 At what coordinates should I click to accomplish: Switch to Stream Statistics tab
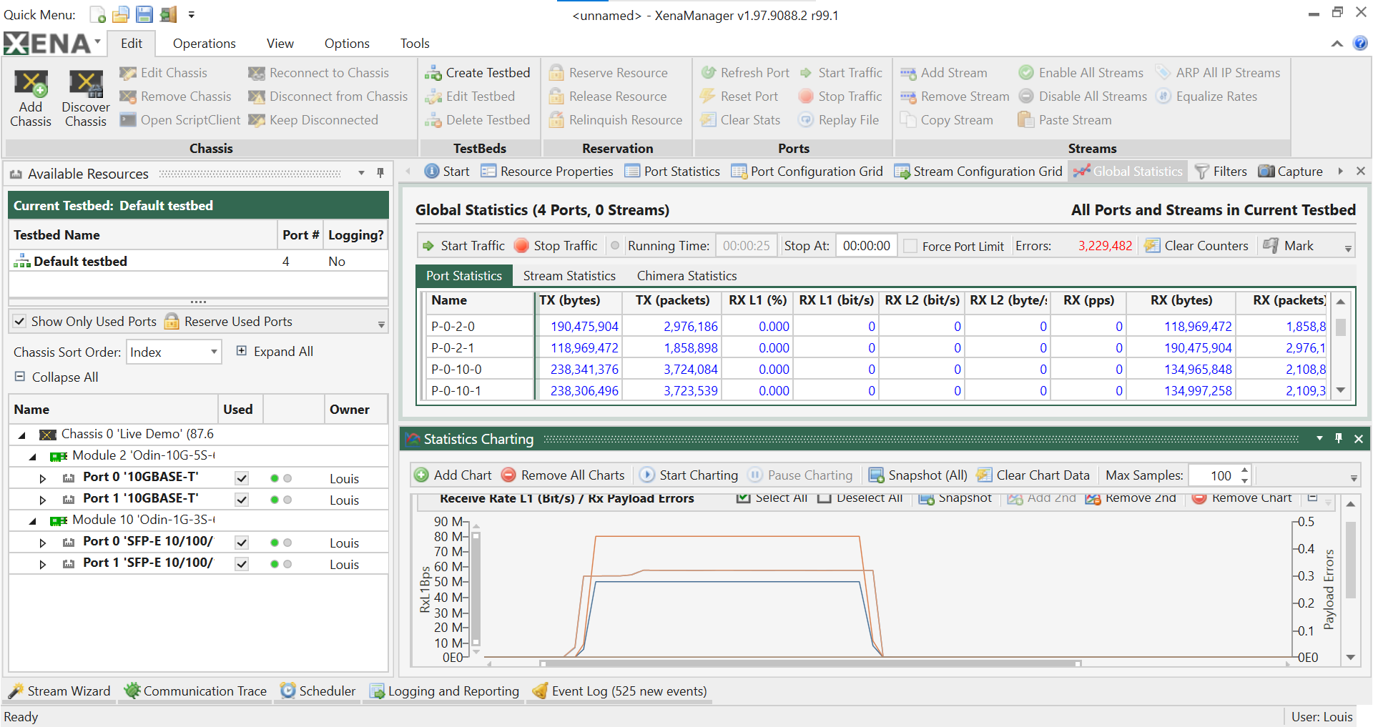click(569, 276)
